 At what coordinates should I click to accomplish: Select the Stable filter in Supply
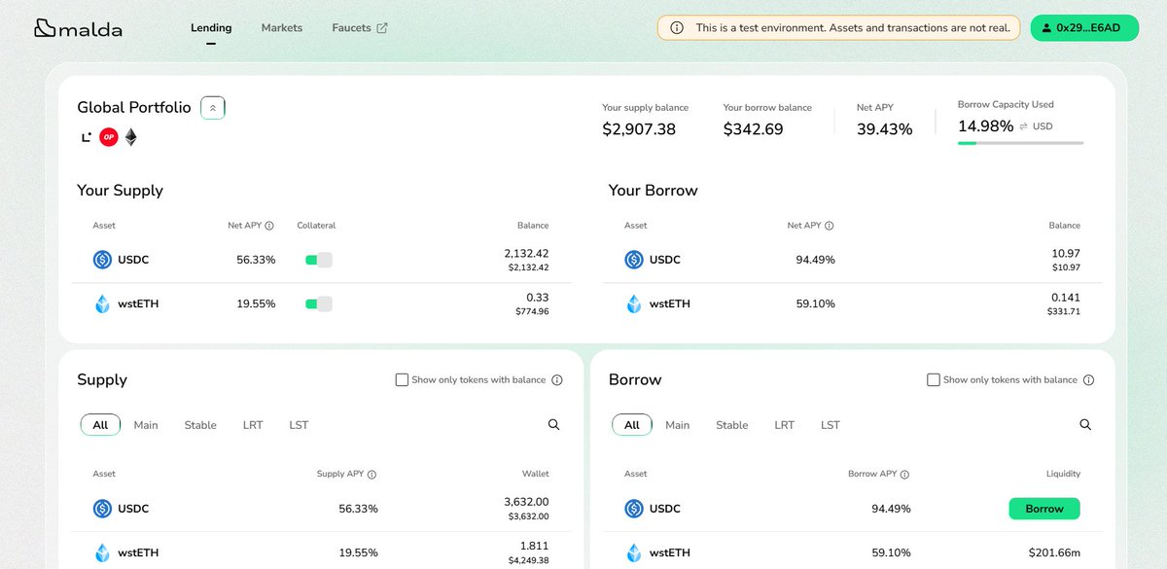(200, 425)
